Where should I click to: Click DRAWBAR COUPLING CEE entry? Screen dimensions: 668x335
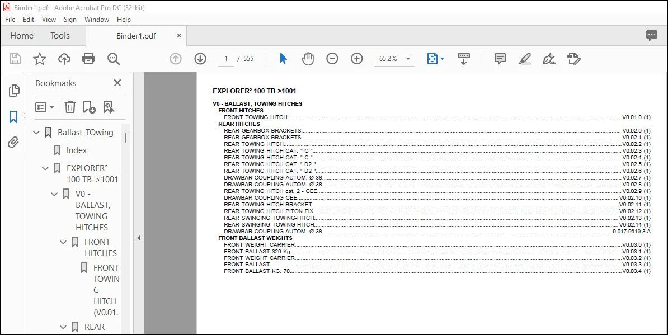point(437,198)
